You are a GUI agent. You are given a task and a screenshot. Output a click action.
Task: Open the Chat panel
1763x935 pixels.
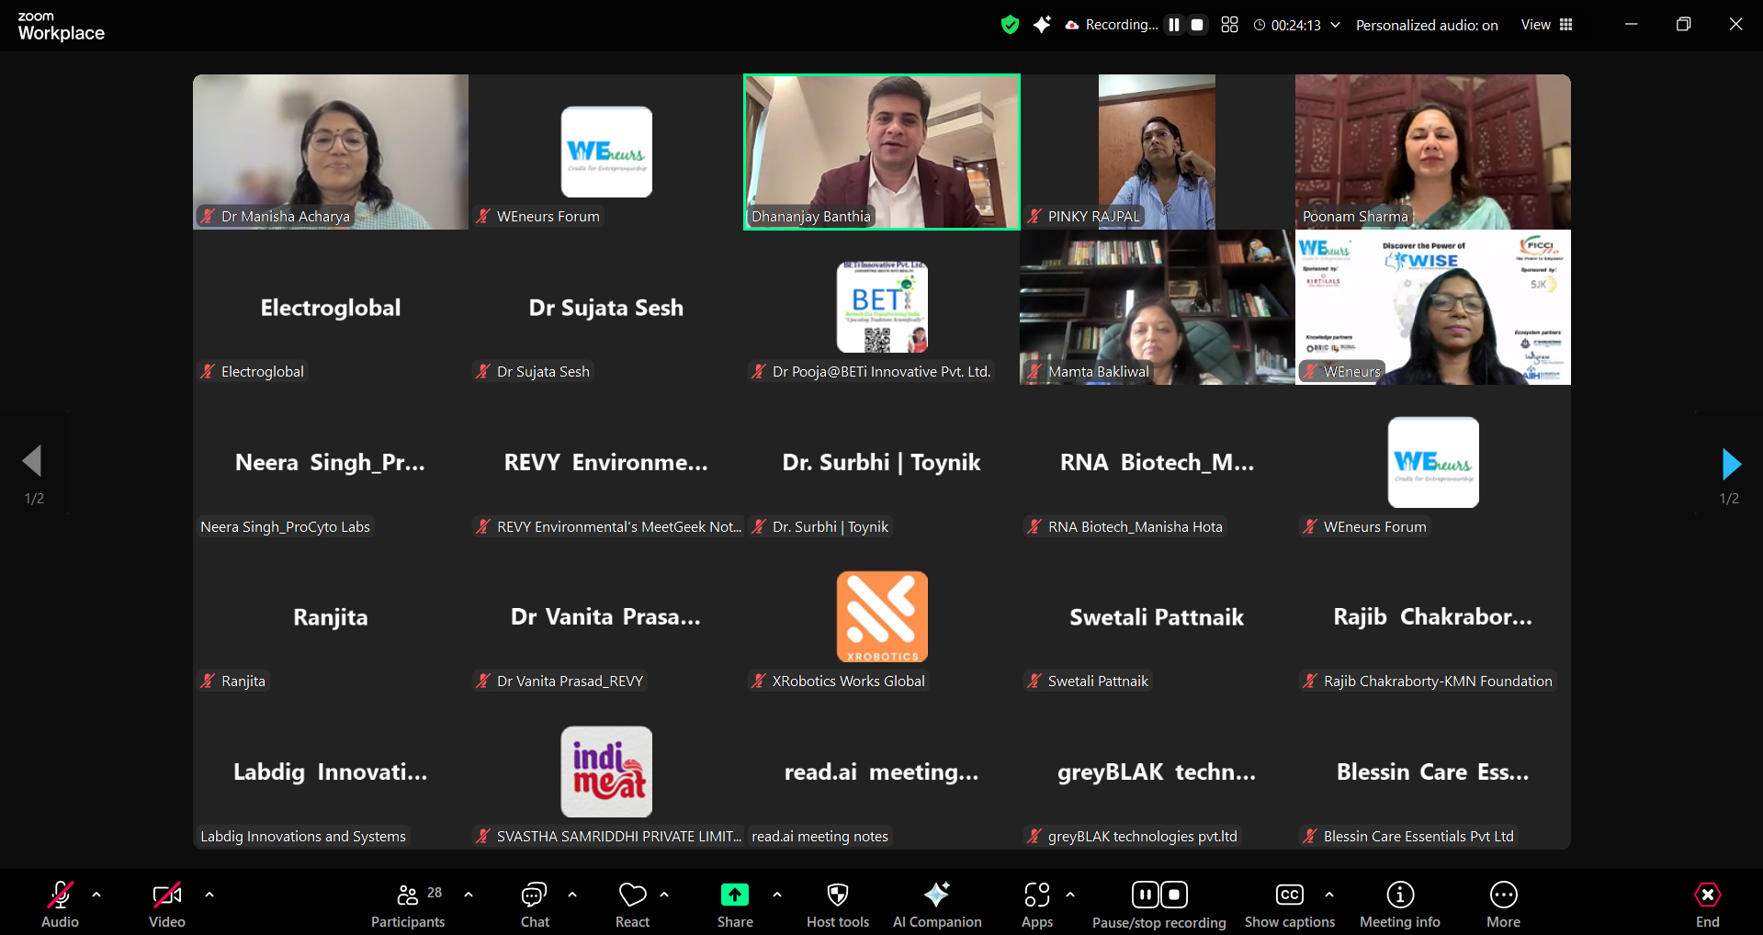534,905
